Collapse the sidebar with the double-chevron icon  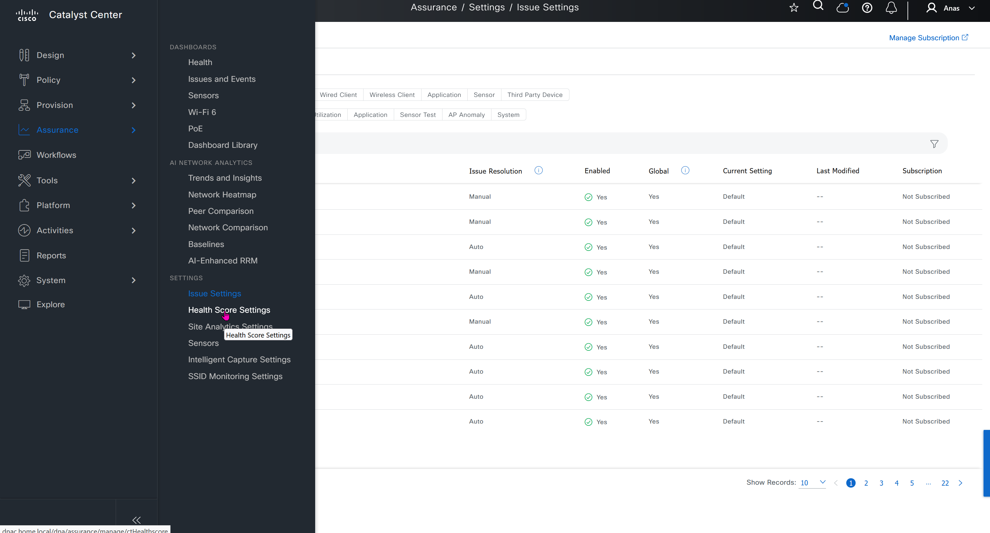136,520
